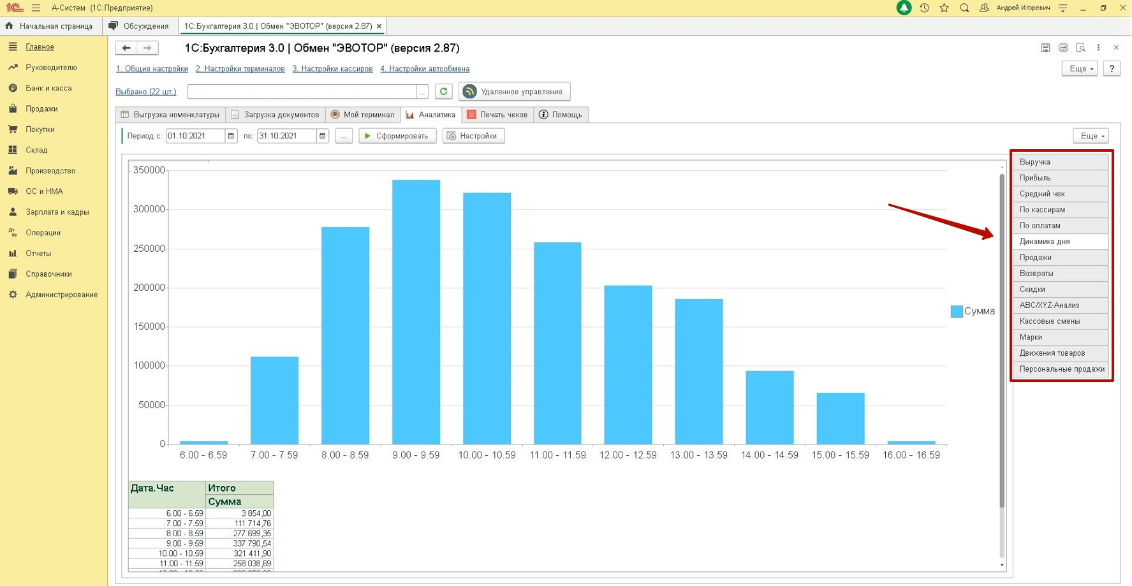Select Персональные продажи report type
This screenshot has height=586, width=1132.
pos(1061,369)
